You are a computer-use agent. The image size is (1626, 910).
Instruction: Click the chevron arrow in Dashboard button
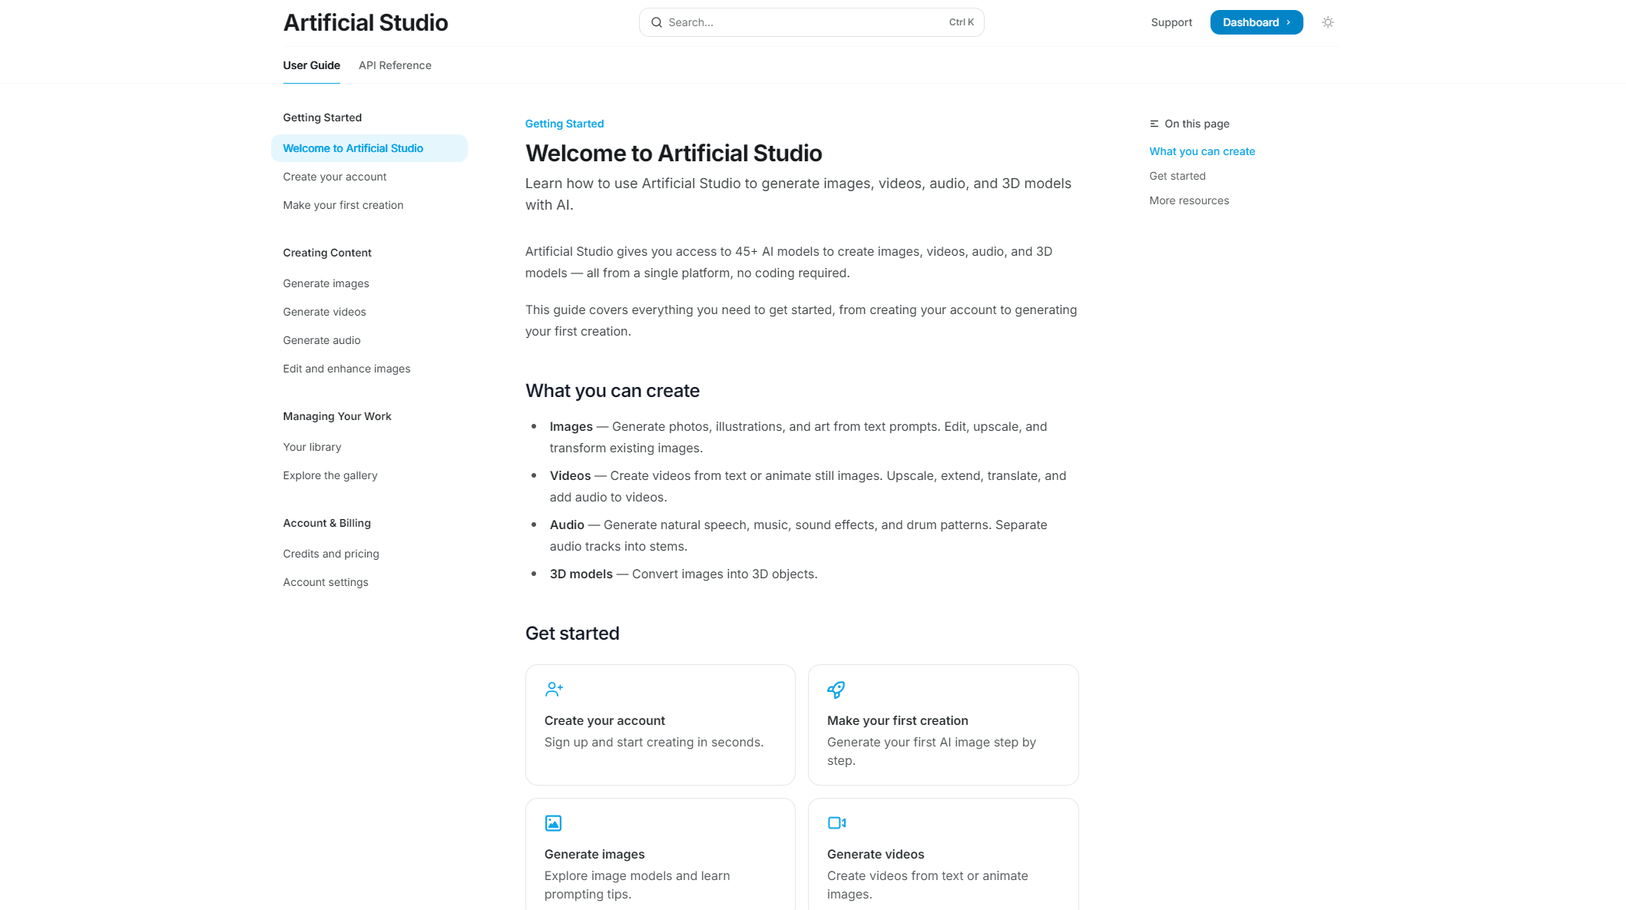pyautogui.click(x=1288, y=22)
